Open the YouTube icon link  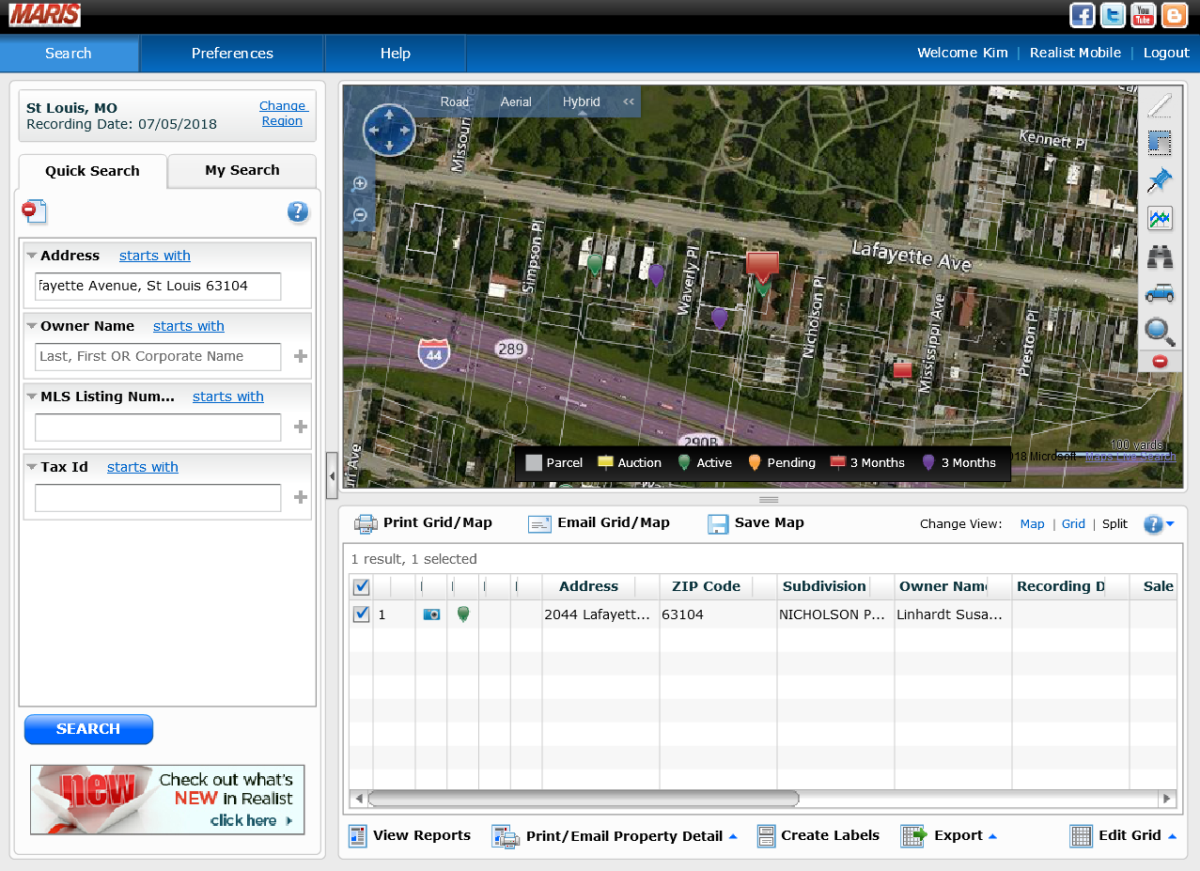click(1143, 16)
